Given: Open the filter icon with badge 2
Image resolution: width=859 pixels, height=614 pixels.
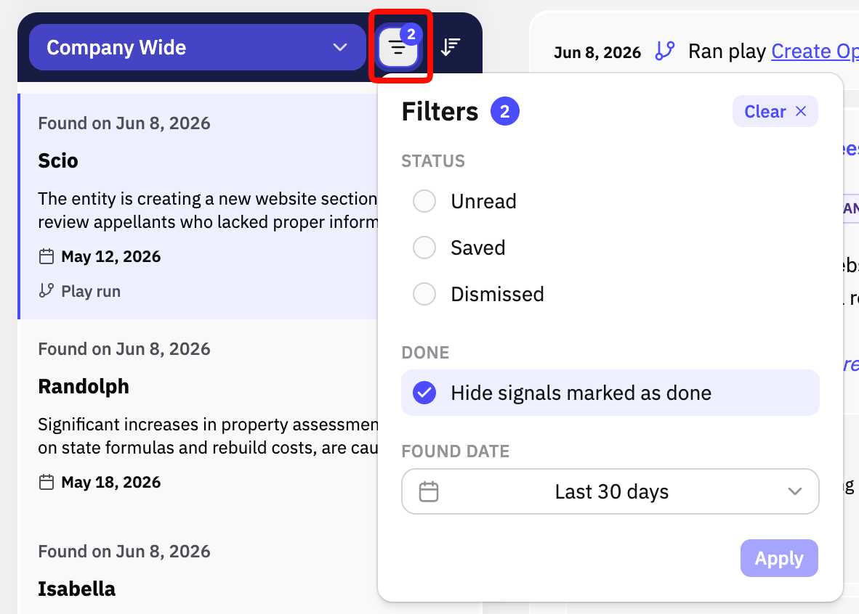Looking at the screenshot, I should coord(398,48).
